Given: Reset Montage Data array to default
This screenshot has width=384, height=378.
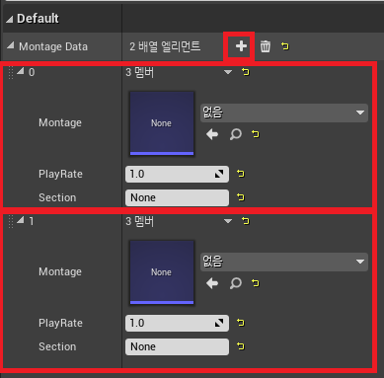Looking at the screenshot, I should click(x=285, y=46).
